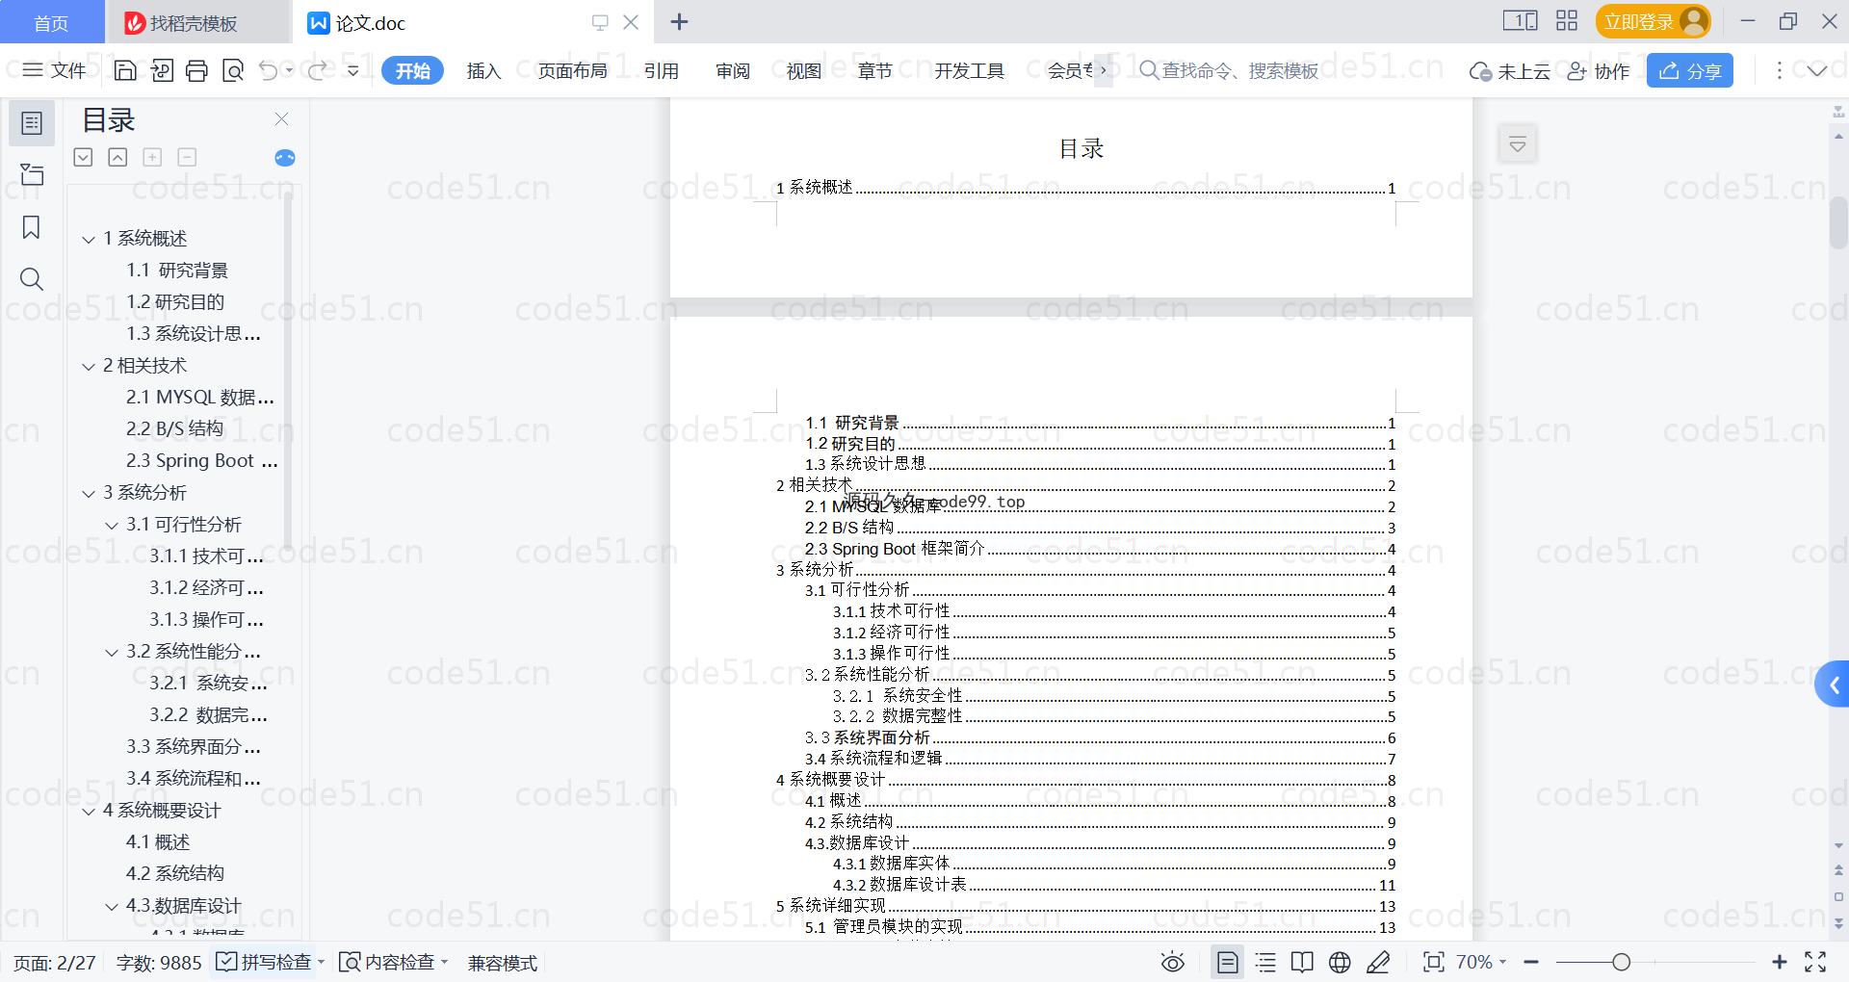
Task: Open the outline panel sidebar icon
Action: click(32, 123)
